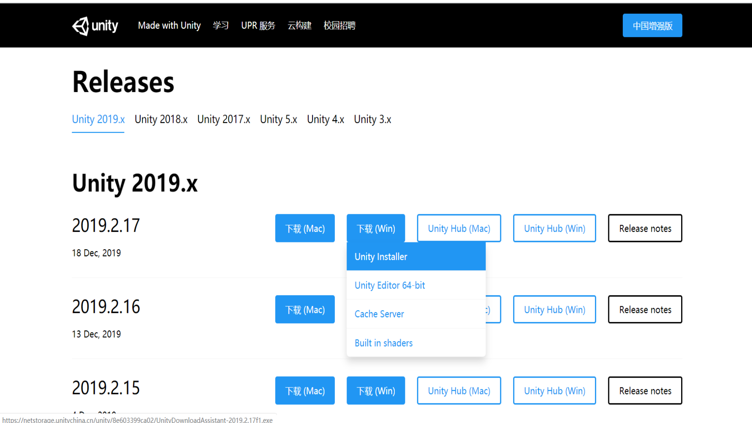
Task: Choose Unity Editor 64-bit option
Action: [x=390, y=286]
